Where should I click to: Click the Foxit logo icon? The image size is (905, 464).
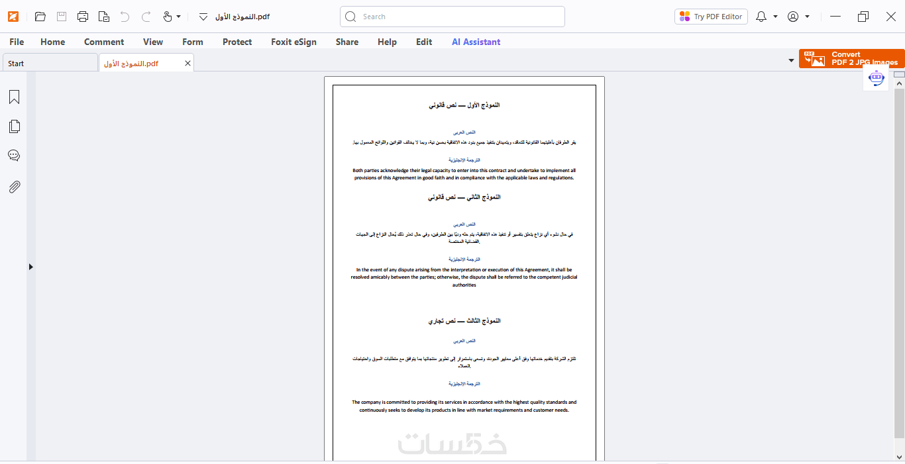coord(14,17)
